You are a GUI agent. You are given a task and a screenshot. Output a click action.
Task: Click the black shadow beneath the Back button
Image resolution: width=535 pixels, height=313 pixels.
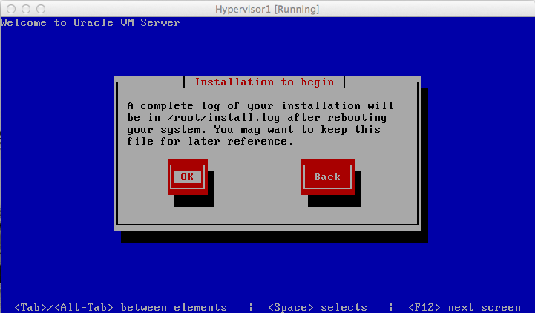pyautogui.click(x=334, y=200)
